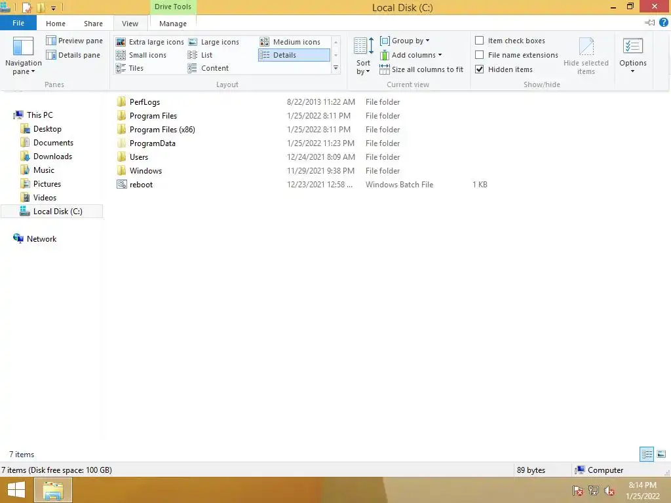Screen dimensions: 671x503
Task: Select Extra large icons layout
Action: tap(150, 42)
